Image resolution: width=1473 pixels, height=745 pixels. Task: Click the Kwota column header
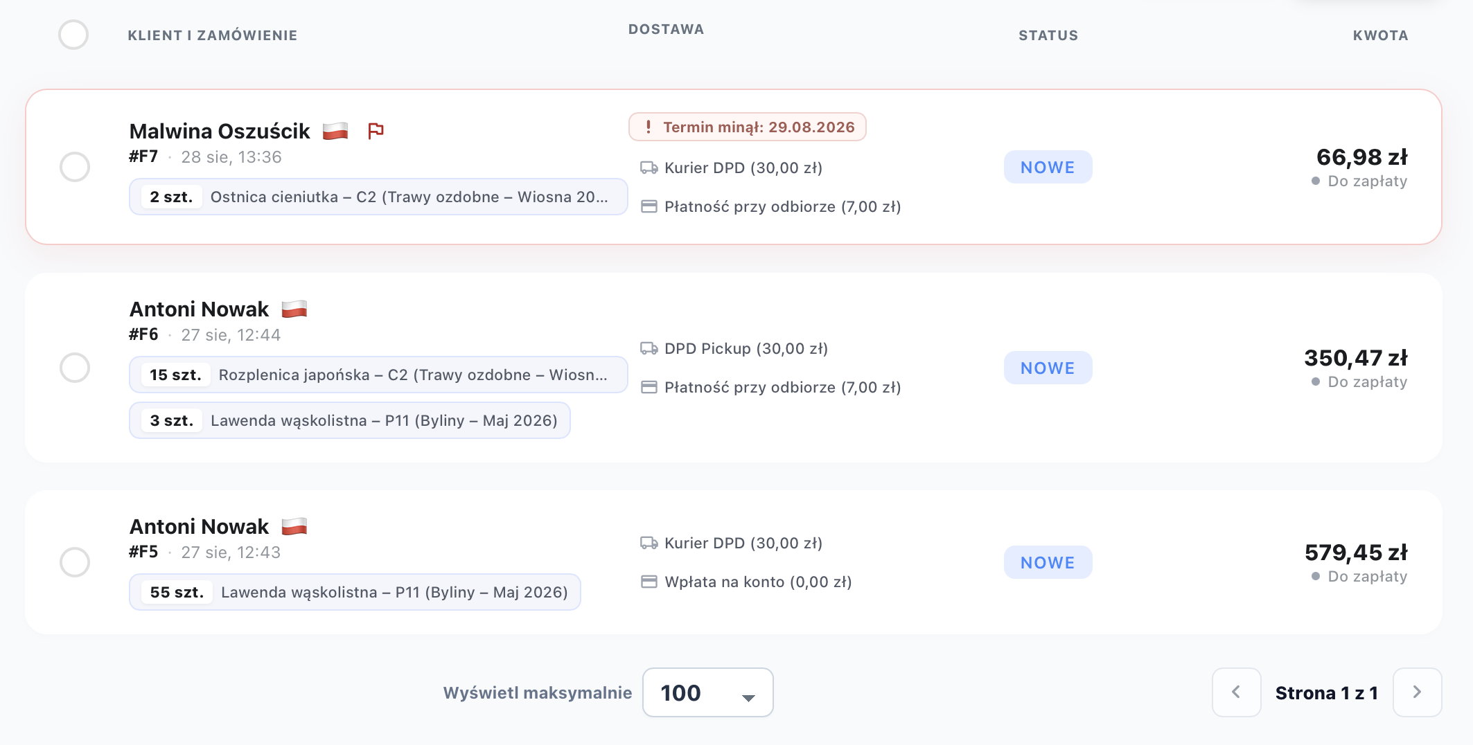tap(1381, 35)
